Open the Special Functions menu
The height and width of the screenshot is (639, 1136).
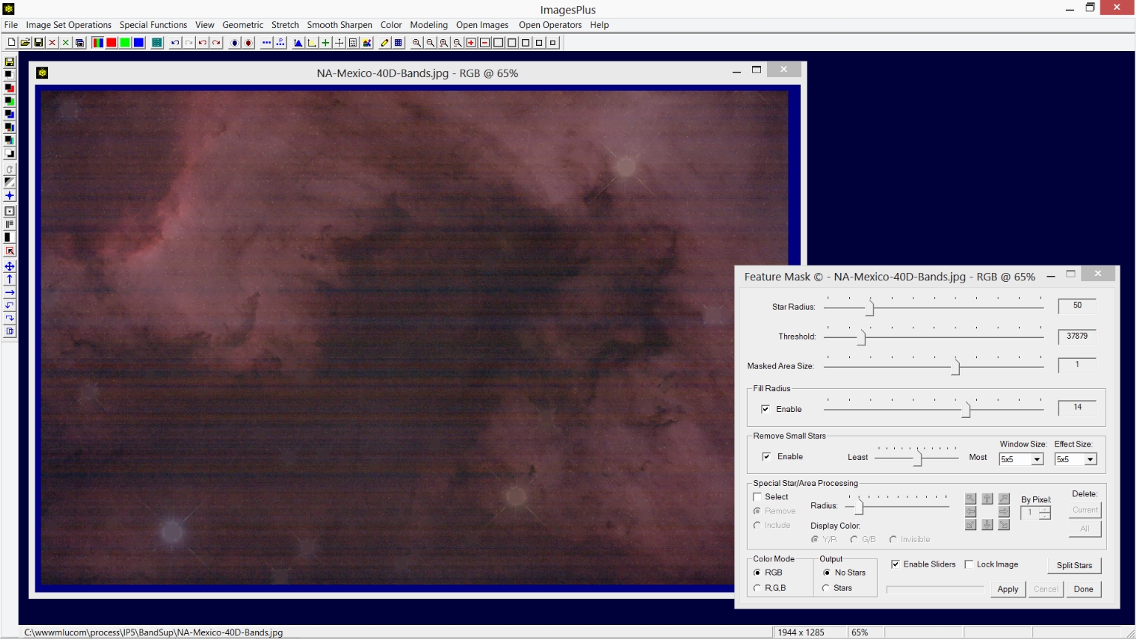[153, 25]
